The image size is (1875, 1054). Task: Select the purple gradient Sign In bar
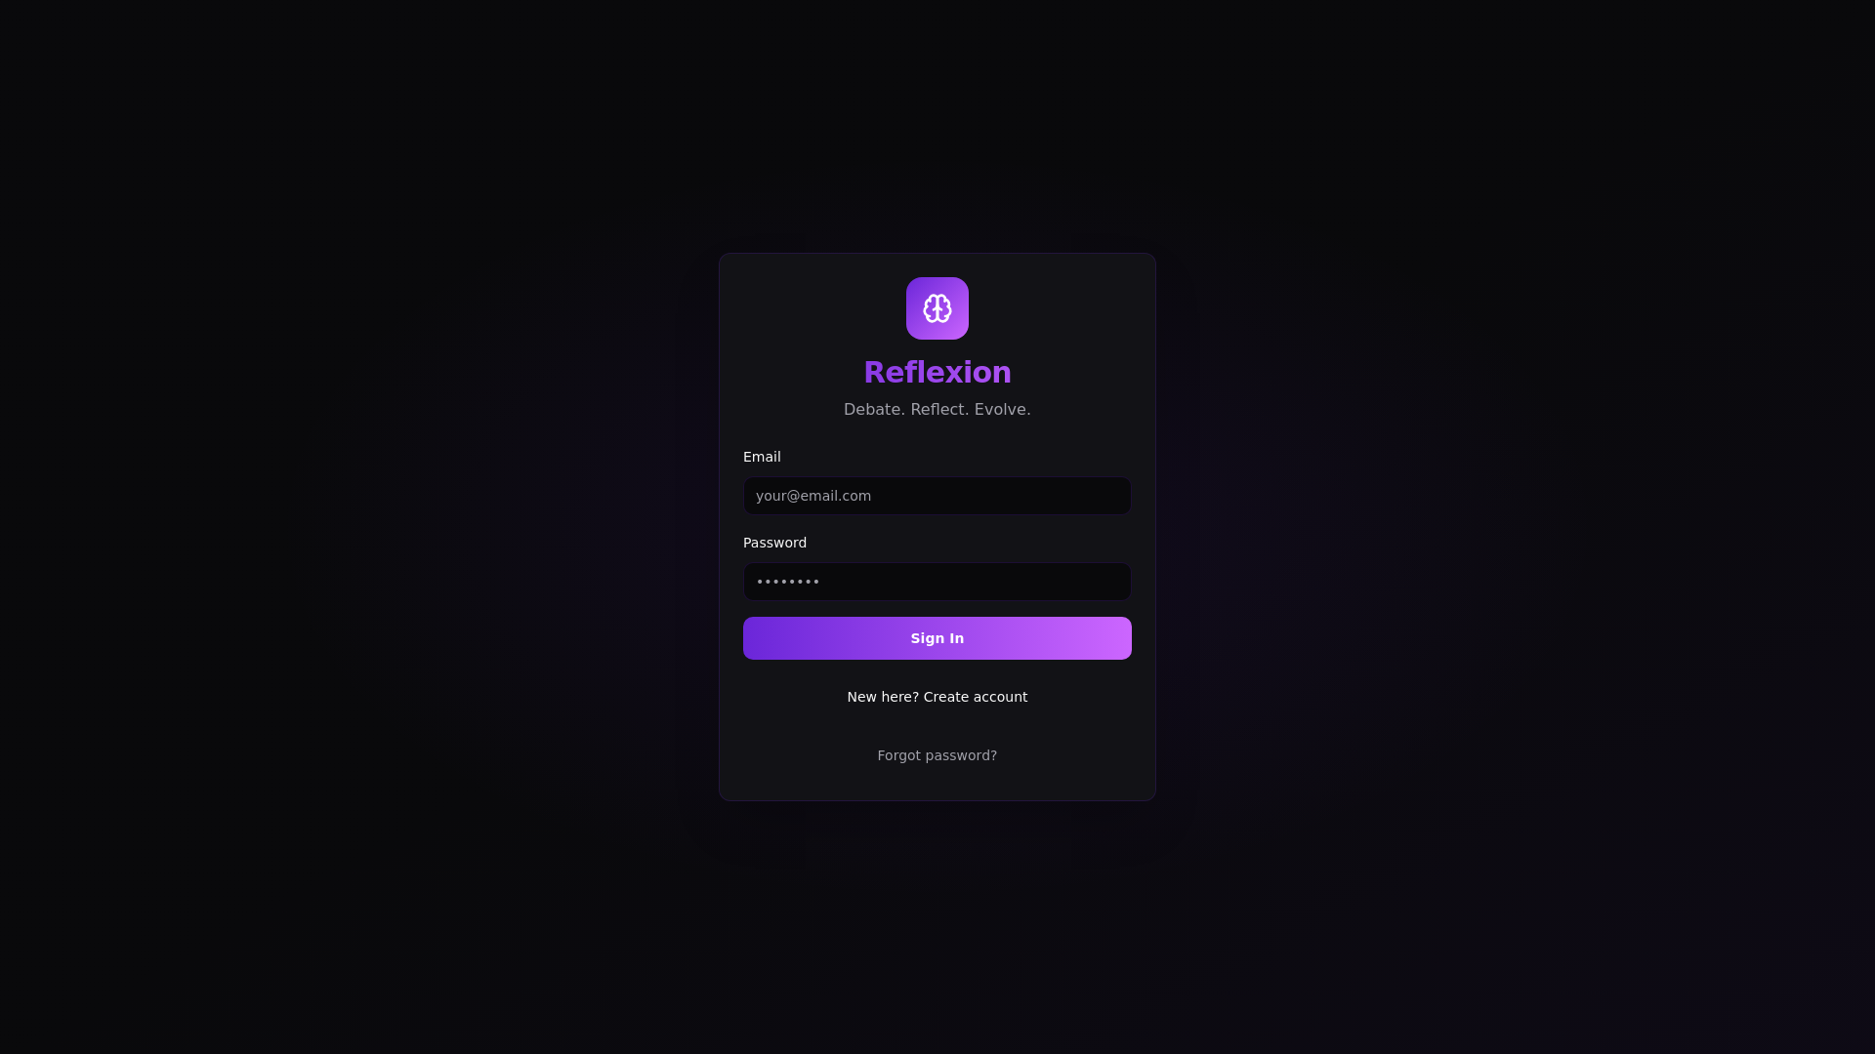tap(937, 638)
